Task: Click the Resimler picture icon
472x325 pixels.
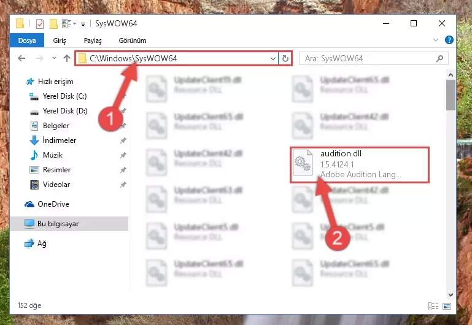Action: pos(34,170)
